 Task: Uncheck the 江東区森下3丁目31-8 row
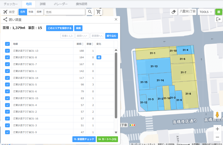pos(7,57)
